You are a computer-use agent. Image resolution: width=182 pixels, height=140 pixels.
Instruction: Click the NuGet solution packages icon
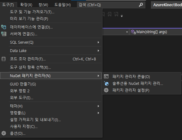point(106,83)
